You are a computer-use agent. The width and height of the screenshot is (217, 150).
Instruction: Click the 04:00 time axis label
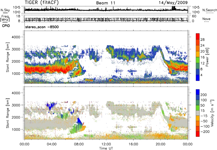point(52,144)
